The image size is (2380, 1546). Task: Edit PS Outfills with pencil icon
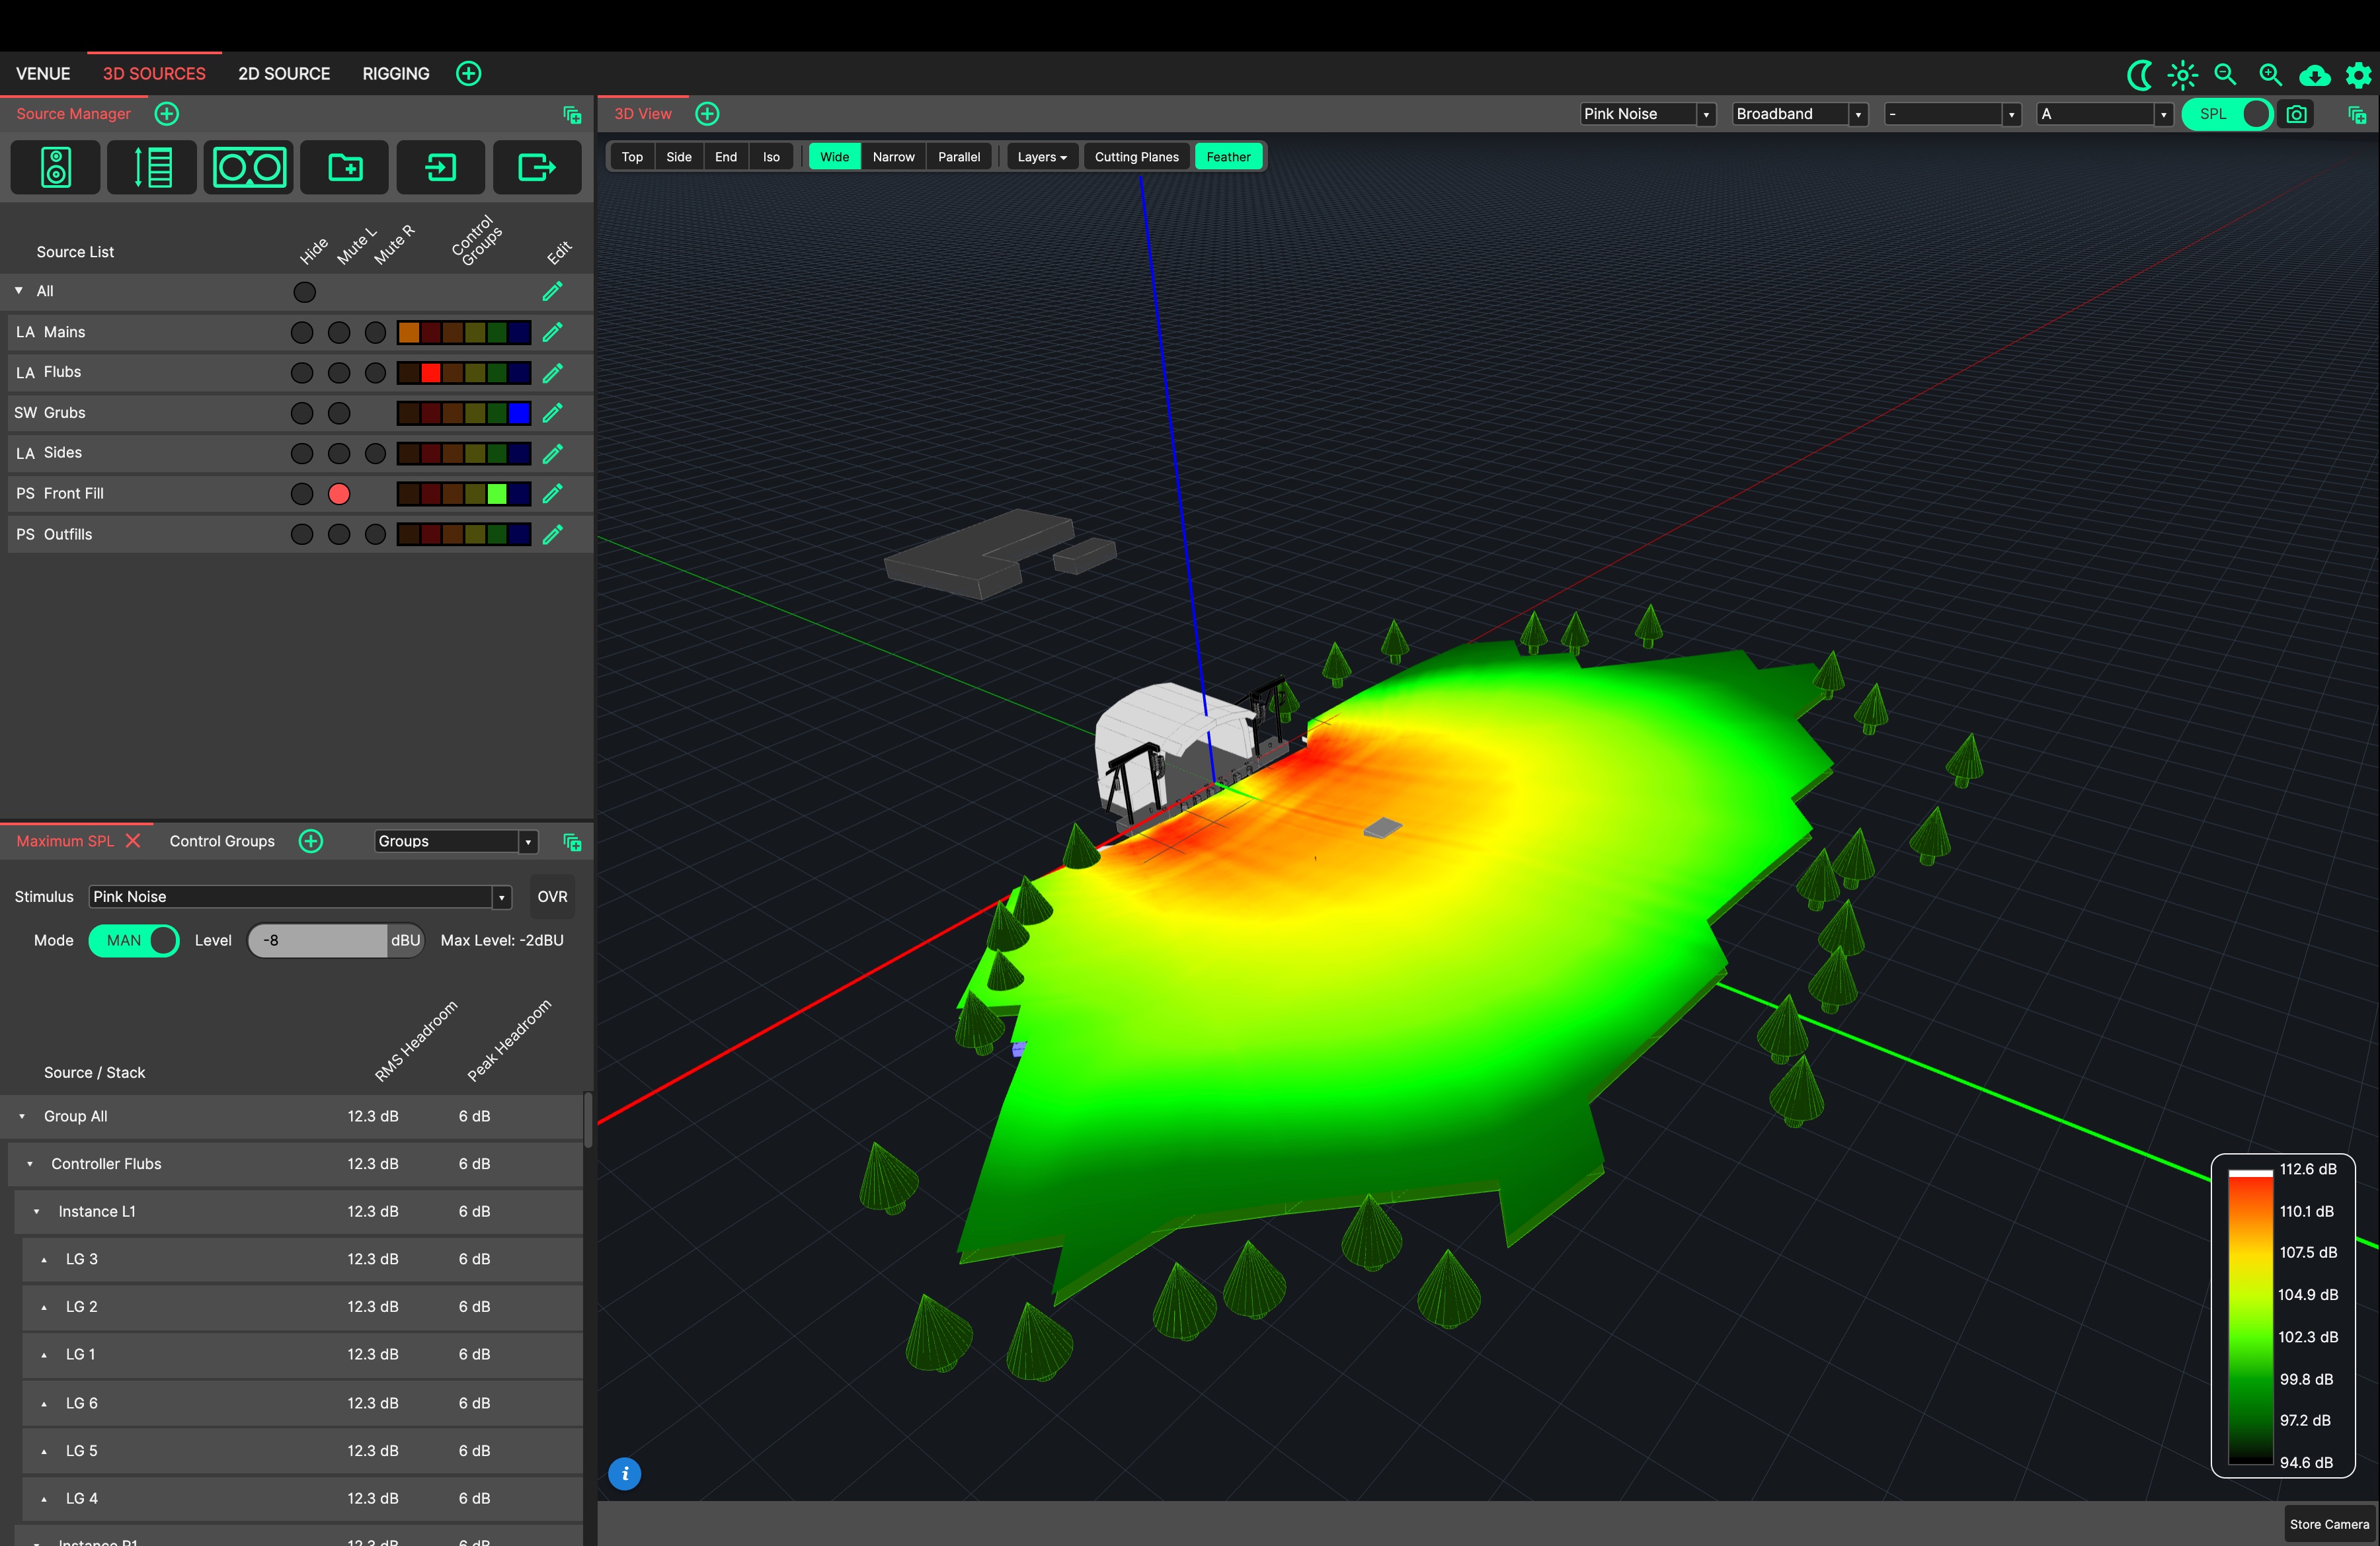tap(552, 535)
